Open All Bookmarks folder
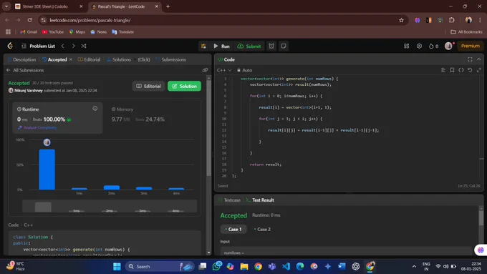Screen dimensions: 487x274 click(x=466, y=32)
